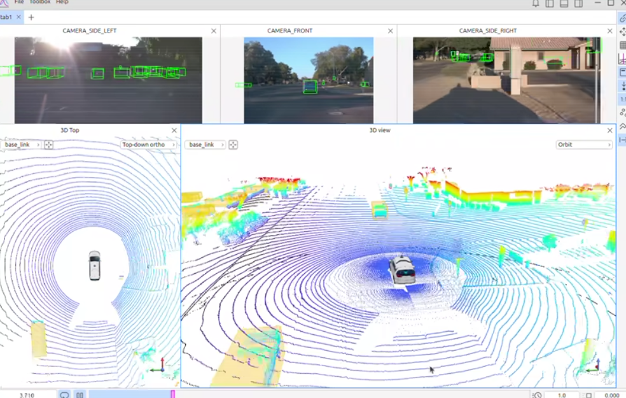Open base_link dropdown in 3D view

pos(205,145)
